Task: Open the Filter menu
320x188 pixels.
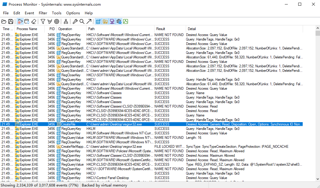Action: tap(43, 13)
